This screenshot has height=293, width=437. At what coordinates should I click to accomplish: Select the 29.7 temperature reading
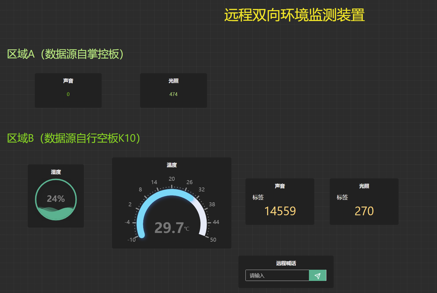[169, 228]
